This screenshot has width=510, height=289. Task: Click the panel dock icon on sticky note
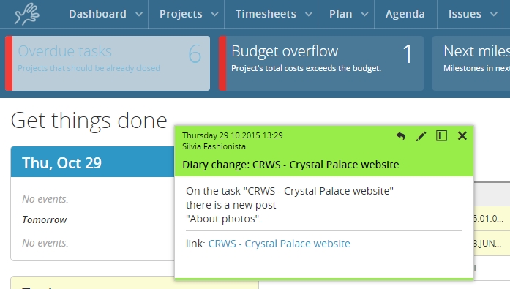[441, 135]
